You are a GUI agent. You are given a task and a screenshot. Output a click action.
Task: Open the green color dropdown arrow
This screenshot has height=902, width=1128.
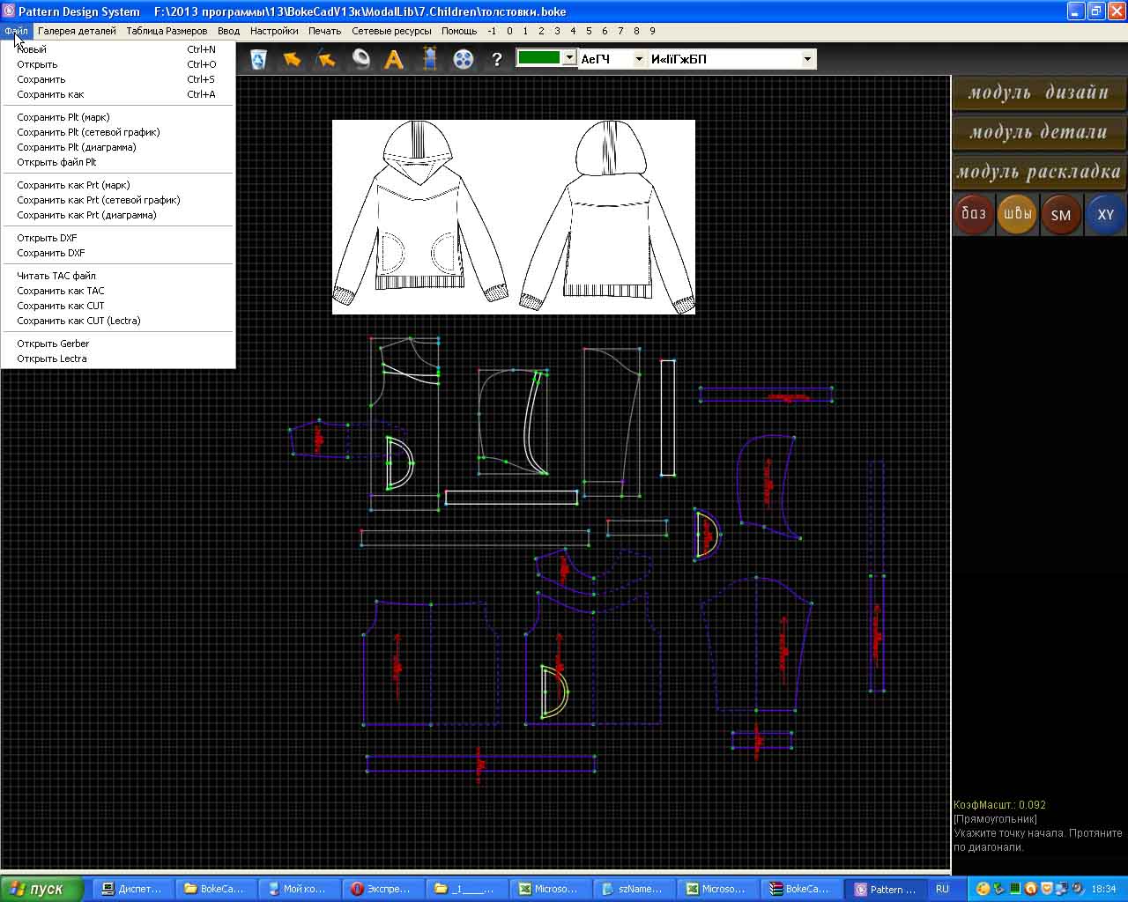pyautogui.click(x=569, y=58)
